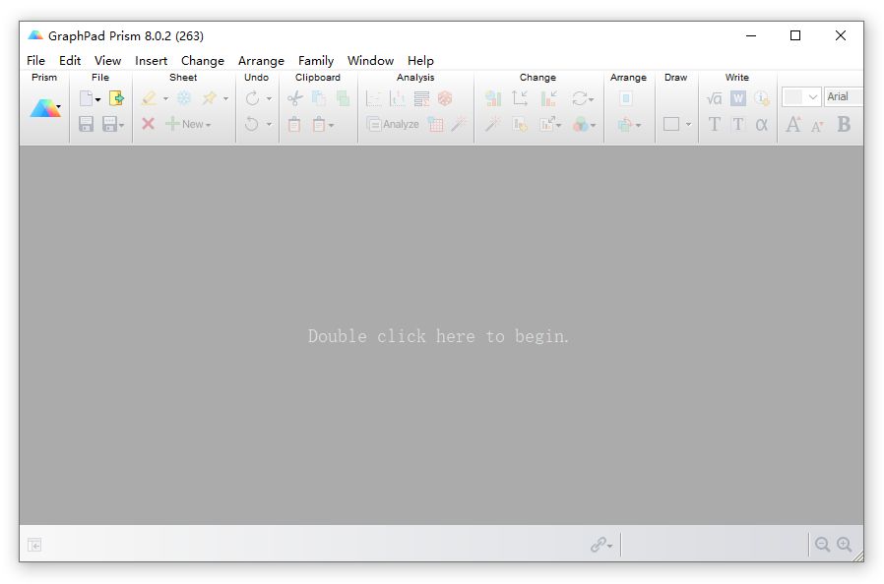Image resolution: width=884 pixels, height=584 pixels.
Task: Click the Arial font name field
Action: tap(843, 97)
